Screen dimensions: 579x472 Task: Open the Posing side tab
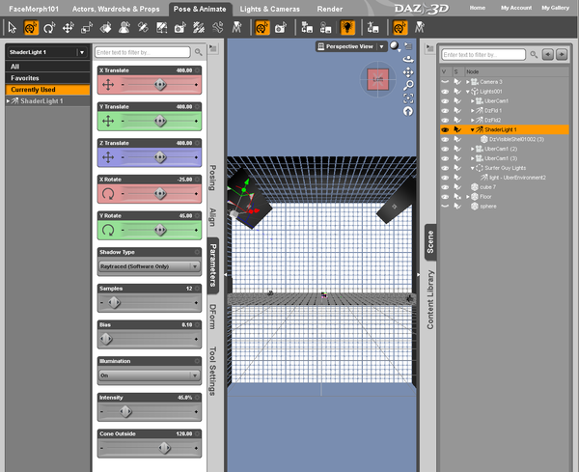[212, 178]
